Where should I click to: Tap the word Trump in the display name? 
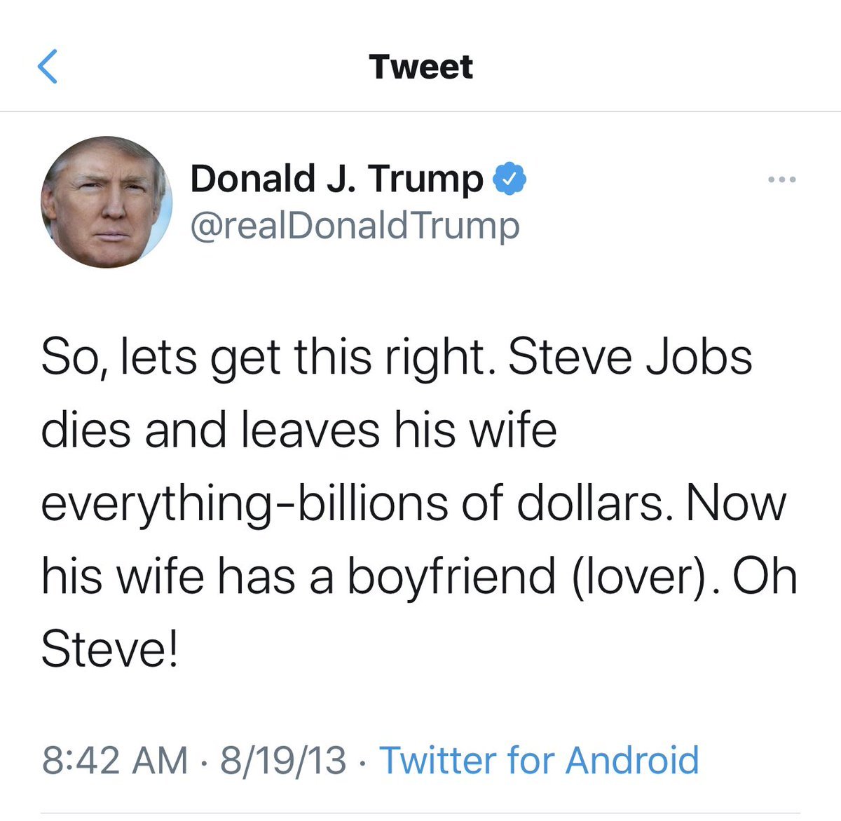(425, 181)
